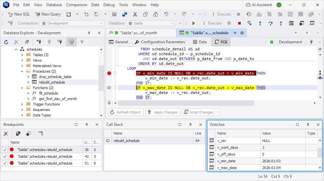Collapse the Functions (2) folder
The height and width of the screenshot is (181, 324).
pyautogui.click(x=22, y=88)
